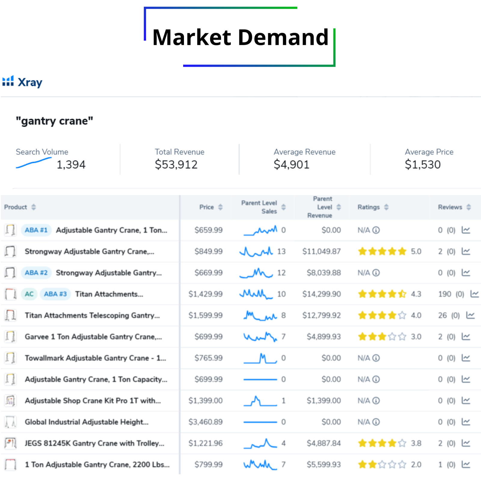The image size is (481, 481).
Task: Open chart icon for Titan Telescoping Gantry row
Action: 470,315
